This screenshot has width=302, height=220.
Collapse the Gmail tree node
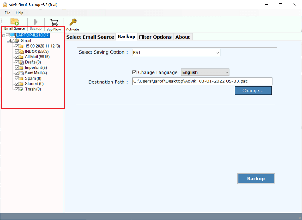tap(8, 41)
